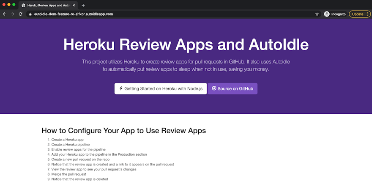The width and height of the screenshot is (372, 187).
Task: Open Chrome's three-dot menu
Action: pyautogui.click(x=367, y=14)
